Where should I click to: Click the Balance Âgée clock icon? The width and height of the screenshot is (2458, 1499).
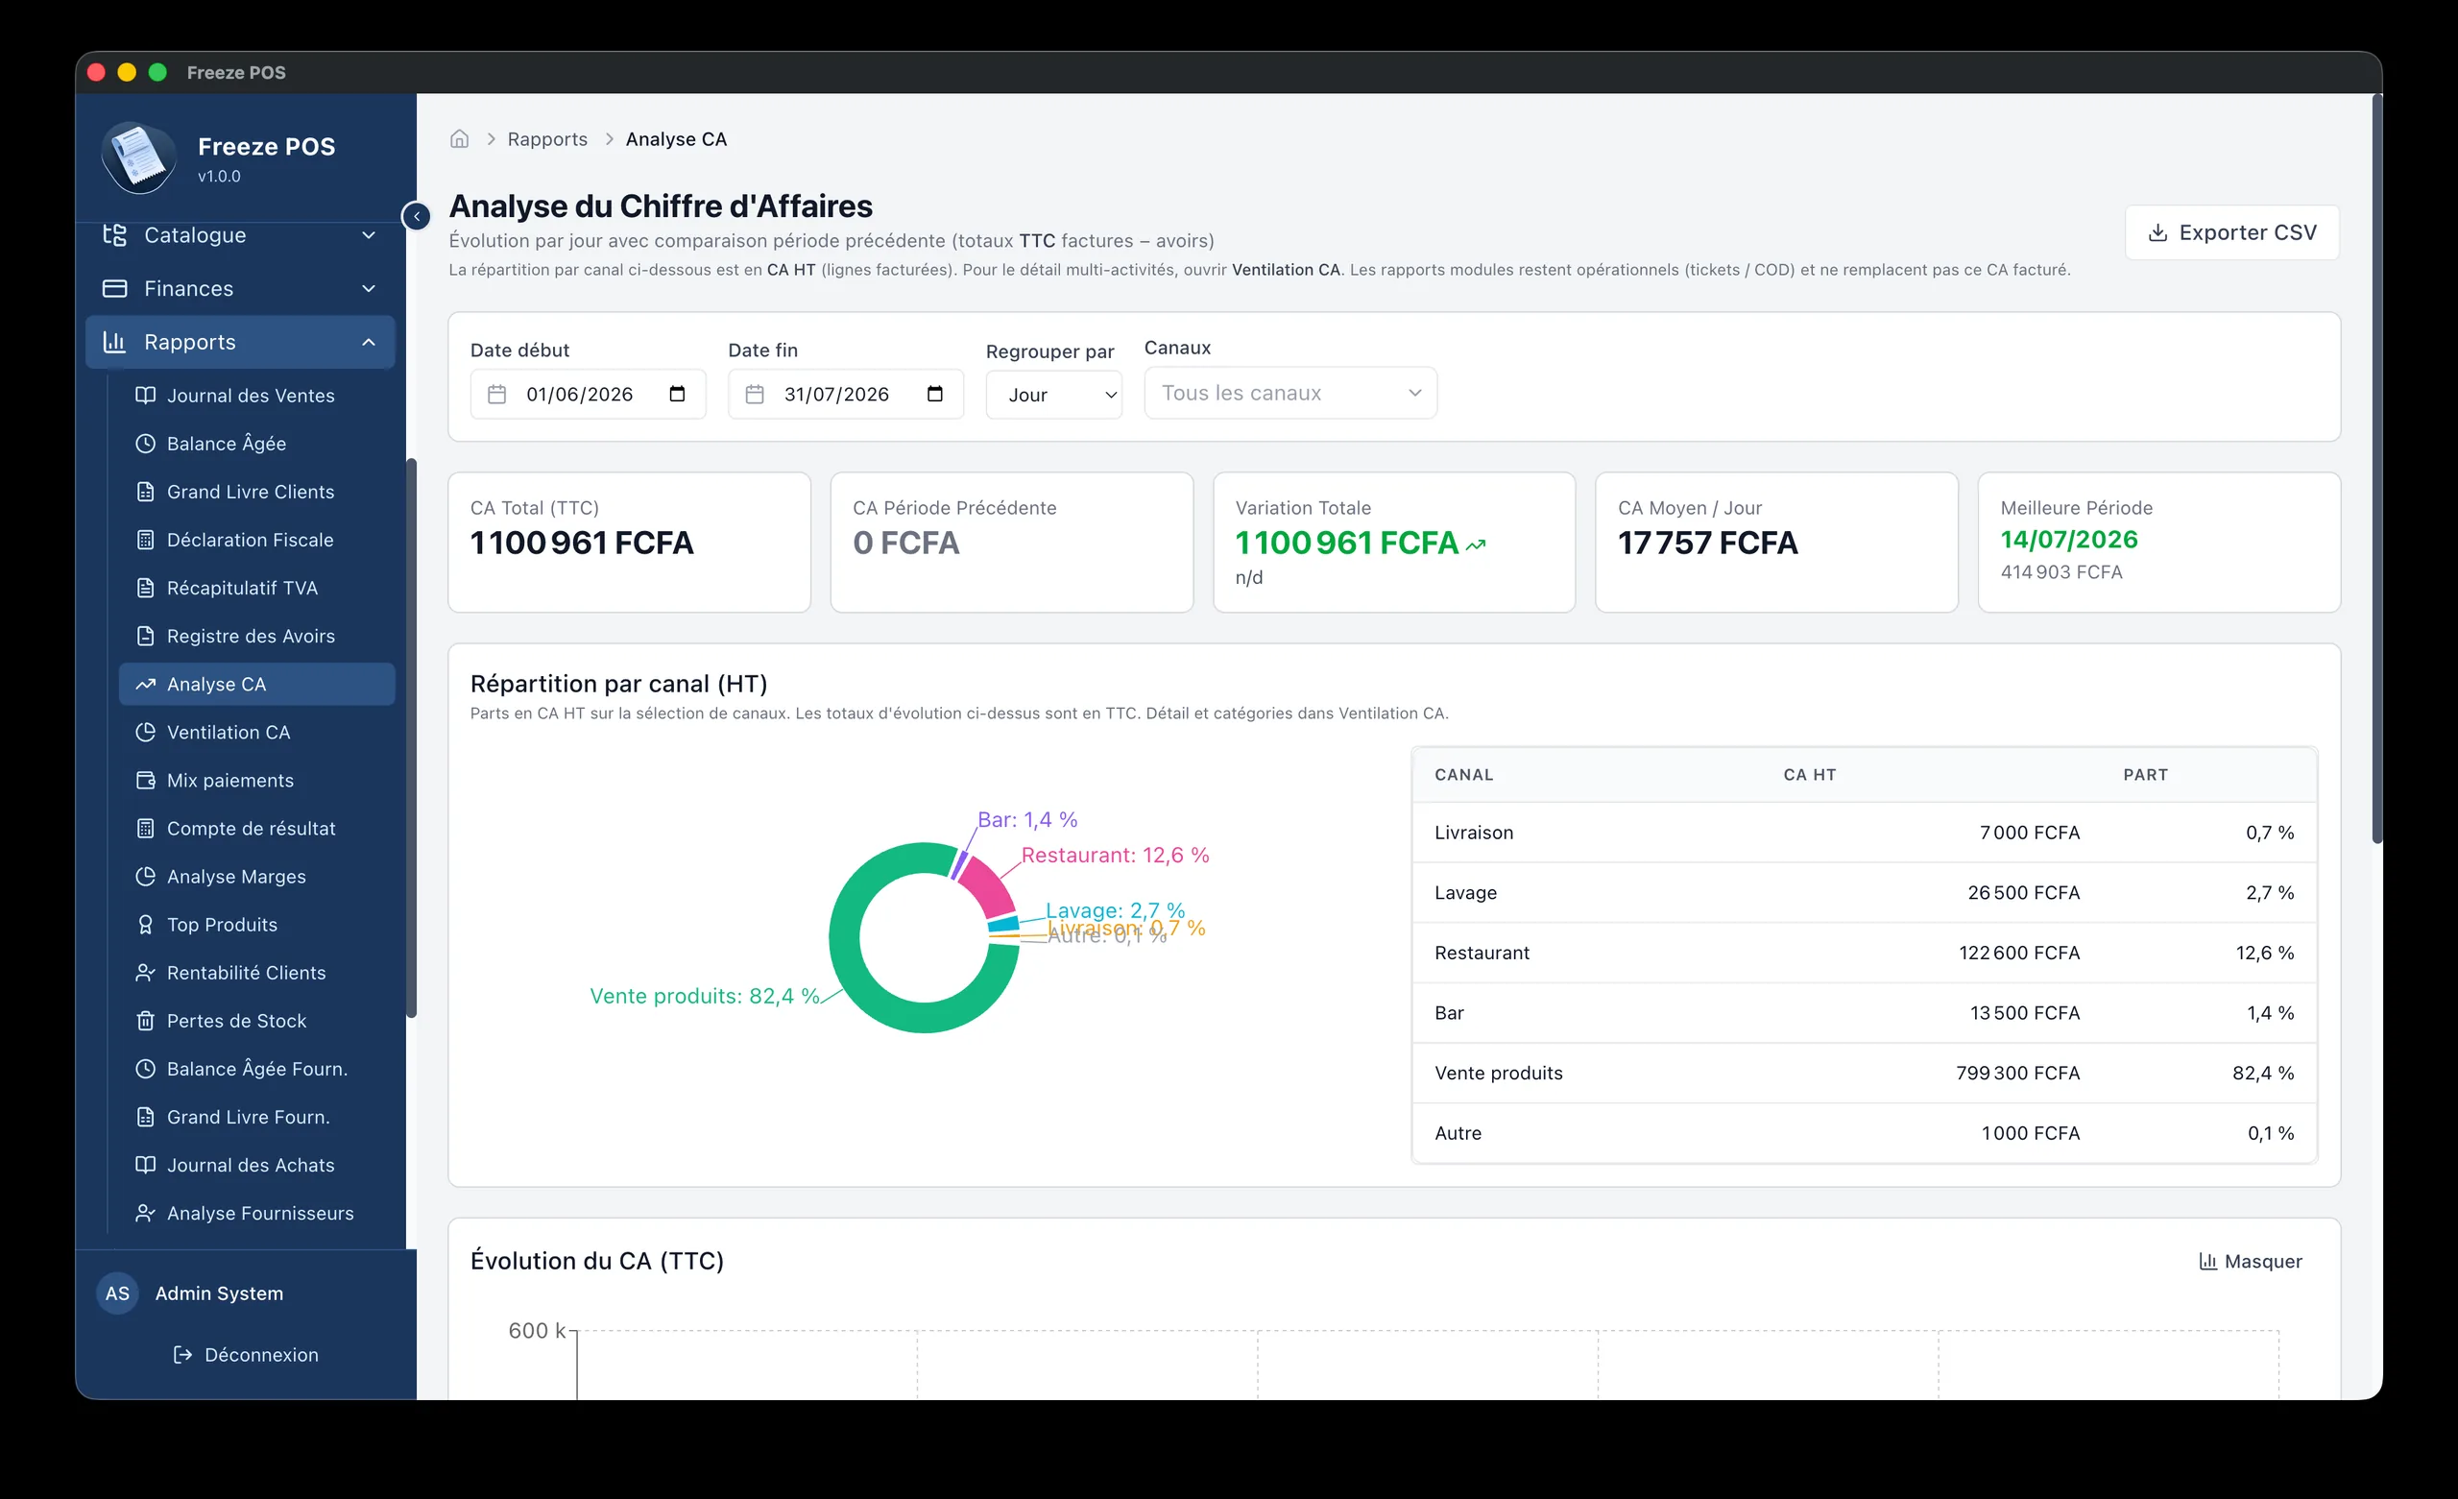(146, 443)
